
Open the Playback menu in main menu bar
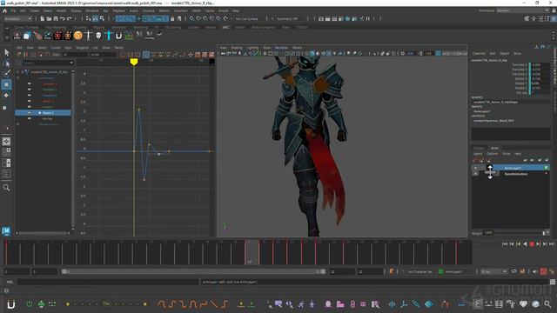point(118,11)
